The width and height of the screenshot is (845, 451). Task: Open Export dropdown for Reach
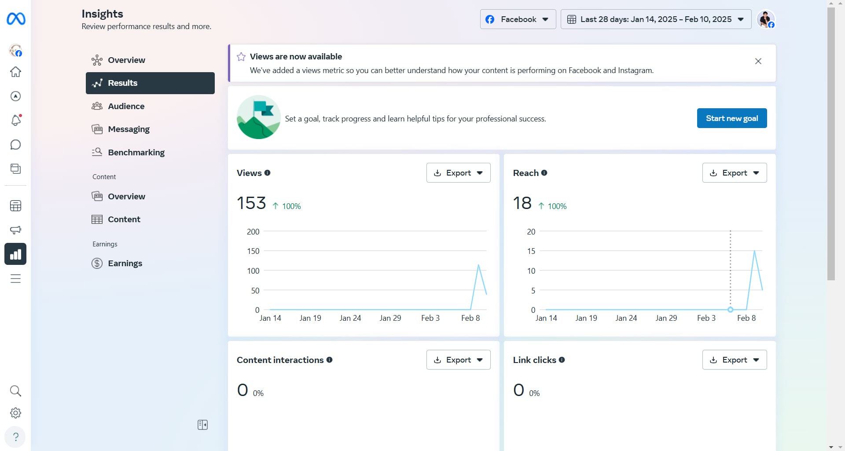coord(735,173)
